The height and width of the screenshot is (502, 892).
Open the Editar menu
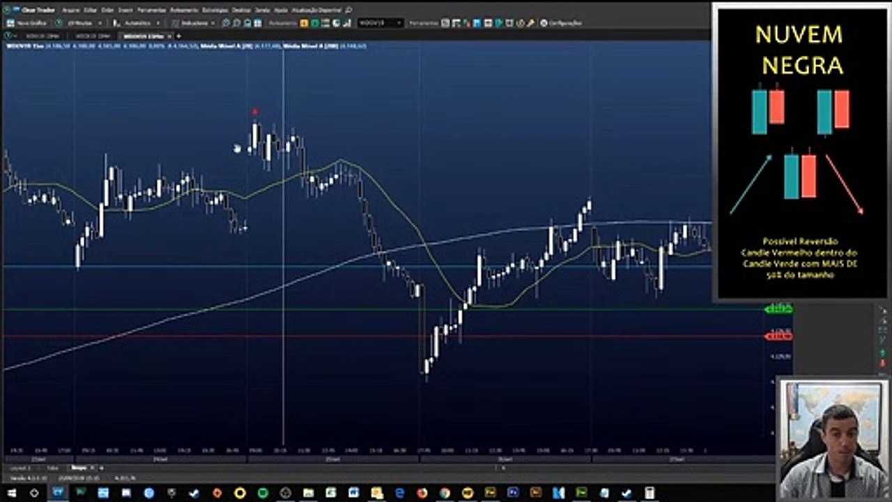pos(90,10)
